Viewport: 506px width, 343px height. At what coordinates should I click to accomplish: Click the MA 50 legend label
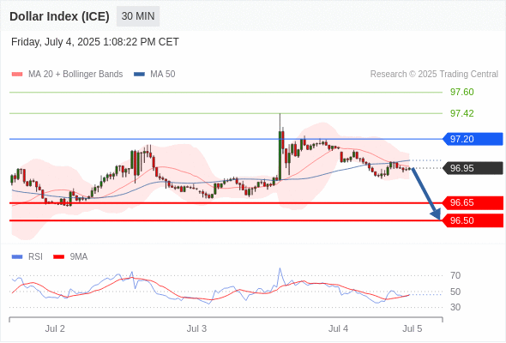[163, 75]
